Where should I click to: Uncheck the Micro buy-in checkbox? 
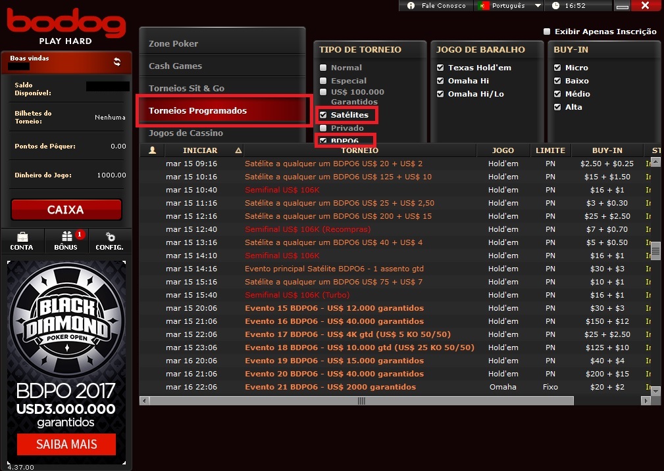pos(557,68)
